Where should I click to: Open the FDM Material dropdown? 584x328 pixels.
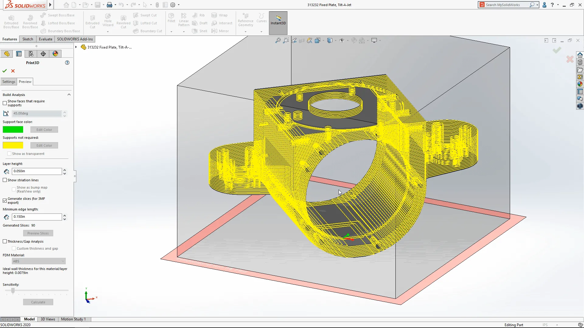38,261
